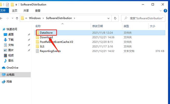Maximize the SoftwareDistribution window
The image size is (170, 104).
(153, 4)
